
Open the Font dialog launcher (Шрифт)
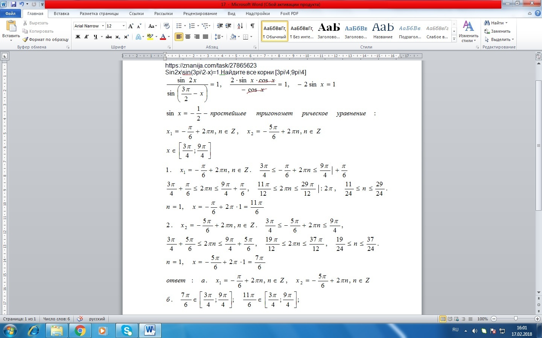pyautogui.click(x=169, y=47)
